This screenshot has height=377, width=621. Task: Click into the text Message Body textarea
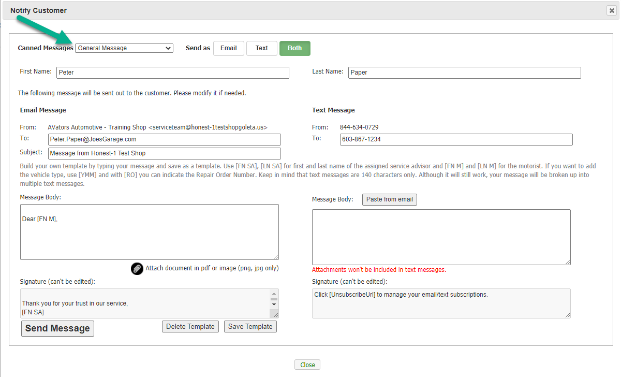(x=441, y=237)
